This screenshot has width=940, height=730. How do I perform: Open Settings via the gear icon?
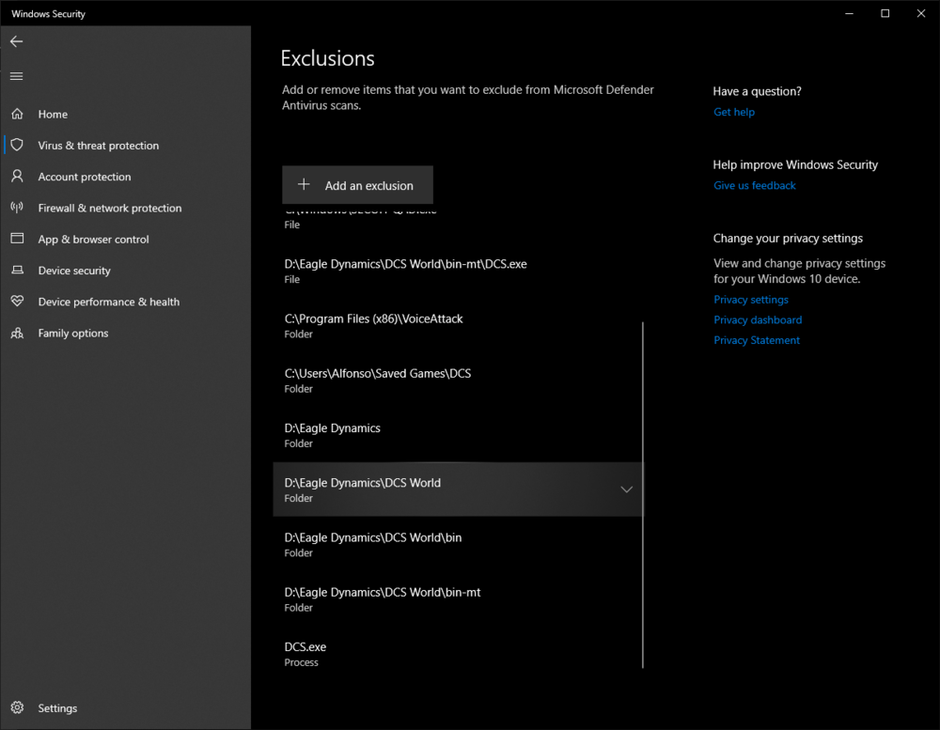[x=17, y=708]
